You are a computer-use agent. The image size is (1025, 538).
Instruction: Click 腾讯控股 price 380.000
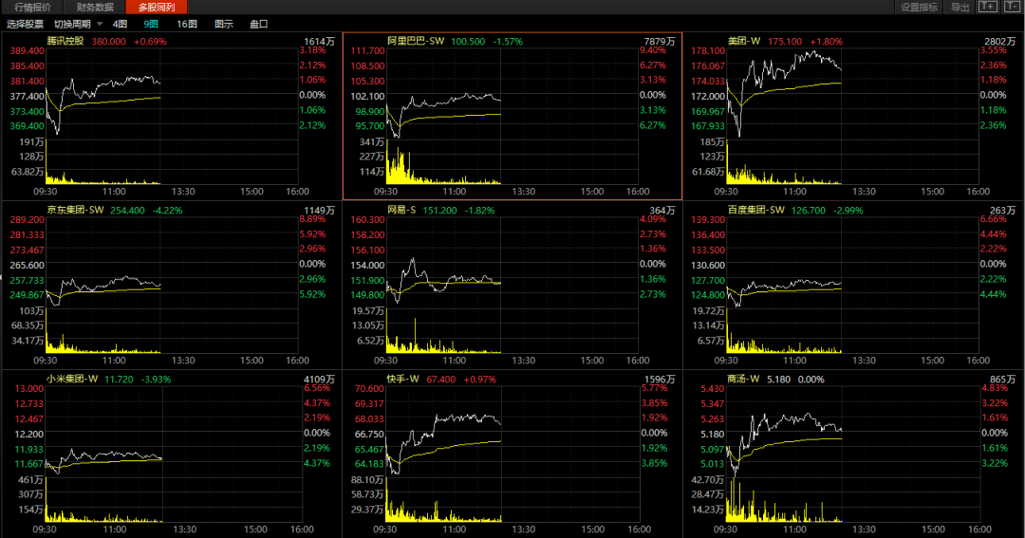pyautogui.click(x=108, y=41)
